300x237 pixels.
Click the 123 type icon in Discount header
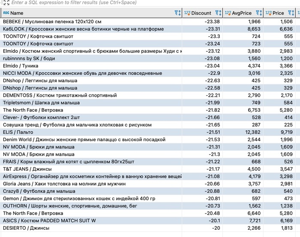tap(187, 13)
